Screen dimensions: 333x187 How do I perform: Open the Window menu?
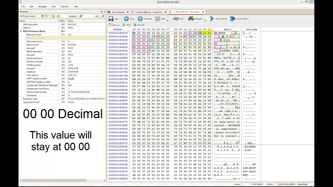click(65, 6)
